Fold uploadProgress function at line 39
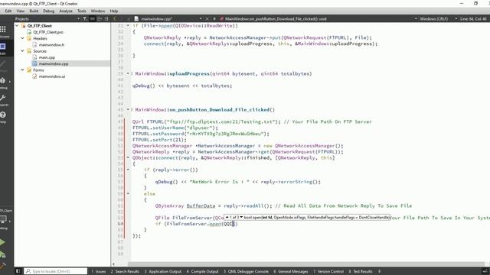 [x=128, y=73]
